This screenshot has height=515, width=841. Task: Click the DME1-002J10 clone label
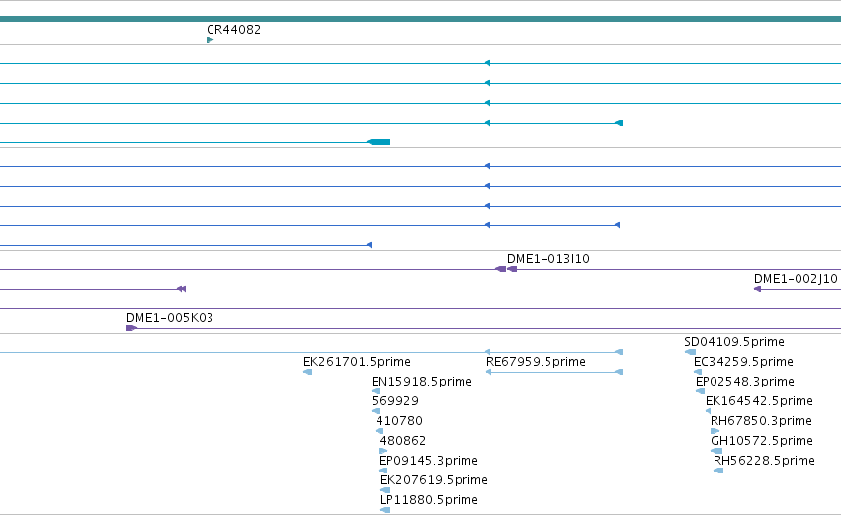796,279
